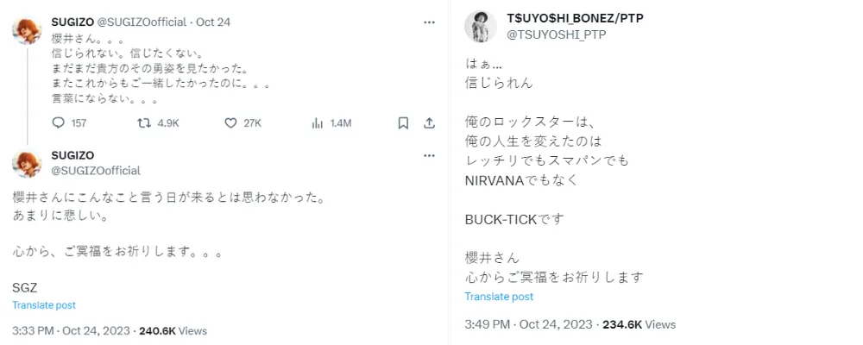Viewport: 863px width, 345px height.
Task: Click the reply icon with 157 replies
Action: tap(59, 123)
